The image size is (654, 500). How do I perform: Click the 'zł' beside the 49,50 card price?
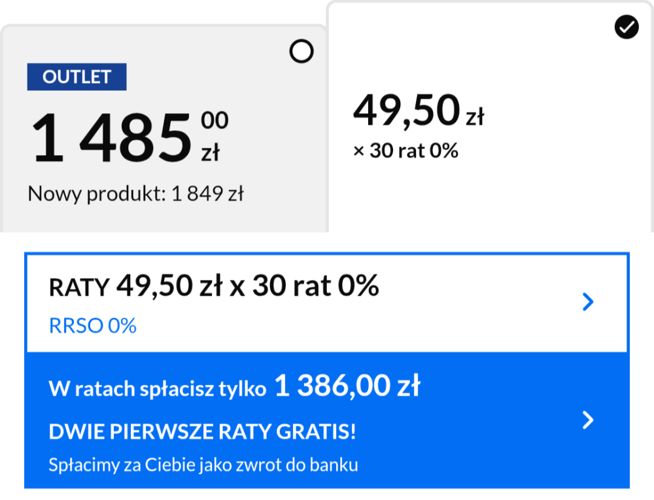(475, 117)
